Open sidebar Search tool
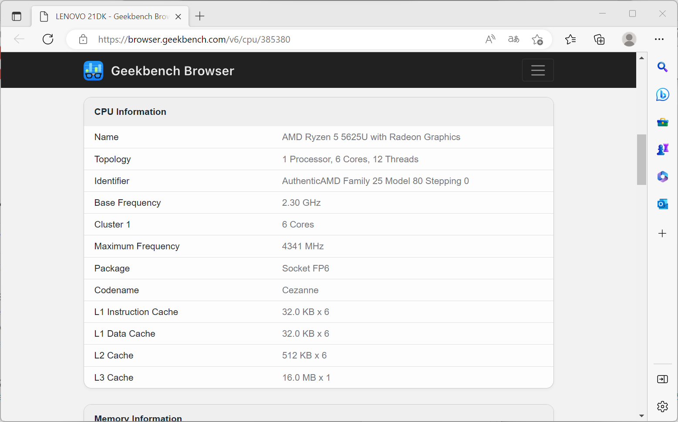This screenshot has width=678, height=422. tap(662, 67)
